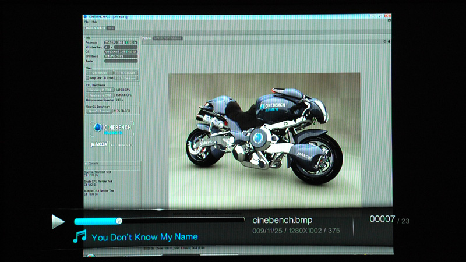The width and height of the screenshot is (466, 262).
Task: Click the rendered motorcycle picture
Action: pyautogui.click(x=264, y=140)
